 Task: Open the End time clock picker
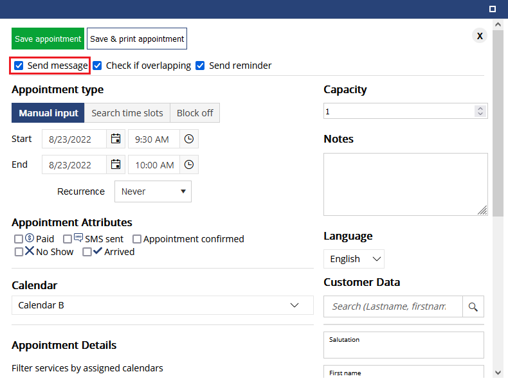[189, 164]
